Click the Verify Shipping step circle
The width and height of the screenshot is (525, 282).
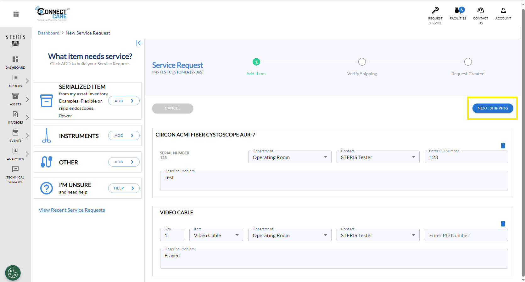tap(362, 62)
